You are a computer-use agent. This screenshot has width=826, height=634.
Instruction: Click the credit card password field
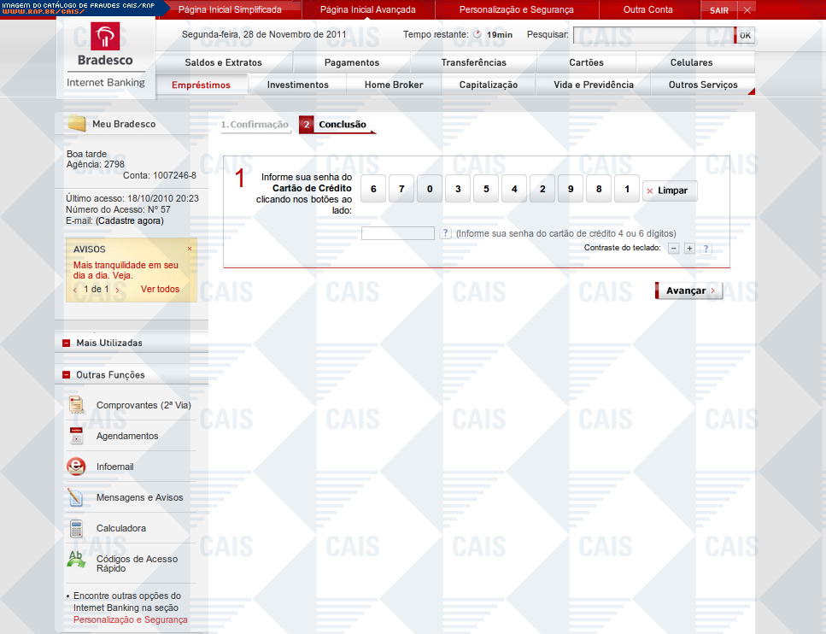click(x=398, y=233)
